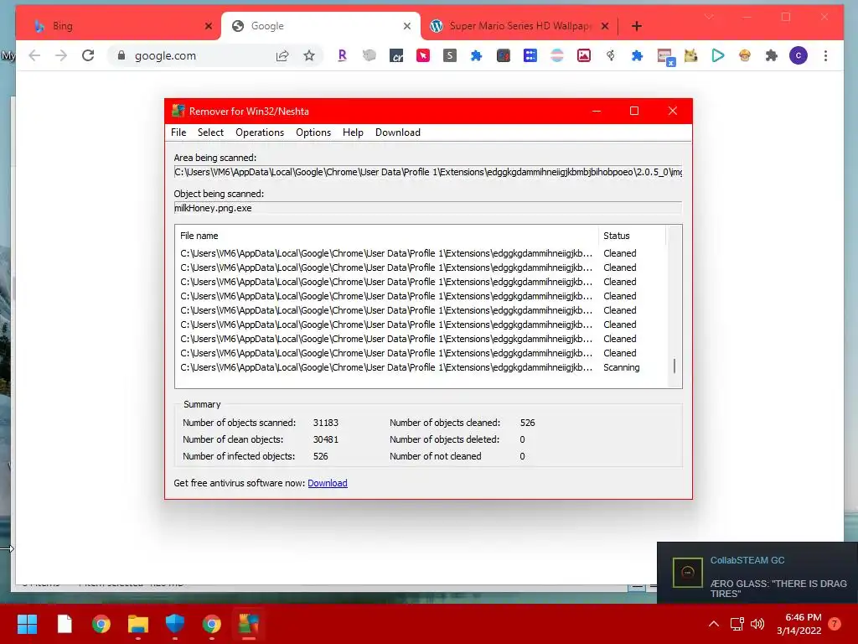Click the Remover app taskbar icon

tap(248, 624)
